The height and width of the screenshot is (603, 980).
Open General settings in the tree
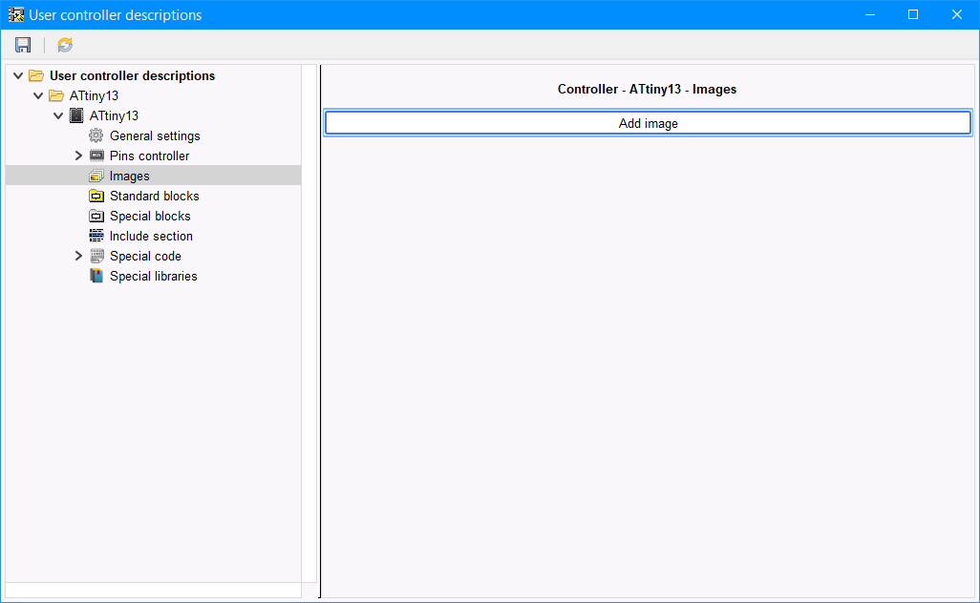point(155,135)
